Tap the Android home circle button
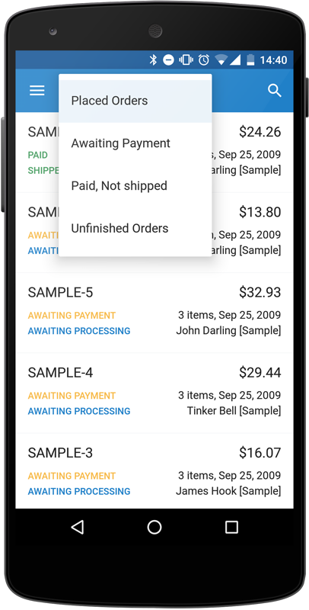This screenshot has height=610, width=309. tap(154, 527)
